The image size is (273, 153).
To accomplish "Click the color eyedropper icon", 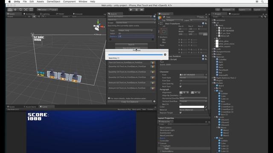I will [x=206, y=107].
